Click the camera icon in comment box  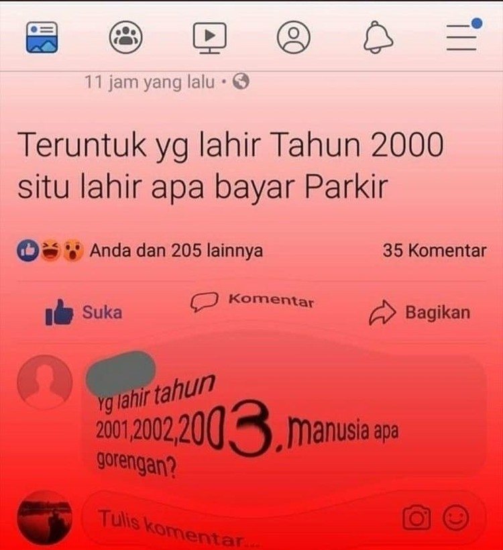[416, 518]
